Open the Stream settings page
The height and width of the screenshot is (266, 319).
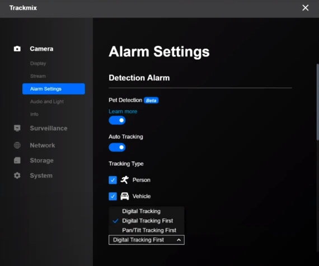coord(38,76)
